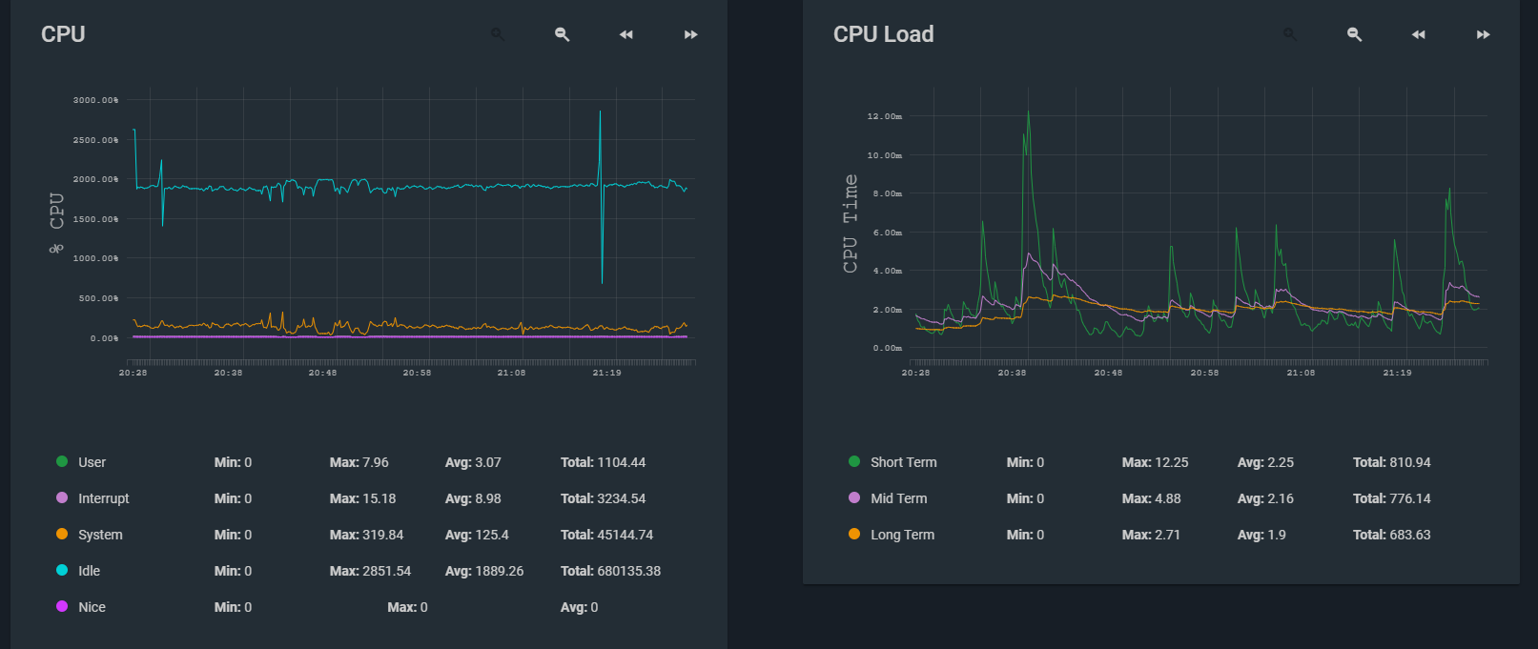This screenshot has width=1538, height=649.
Task: Toggle the Short Term series legend dot
Action: (854, 462)
